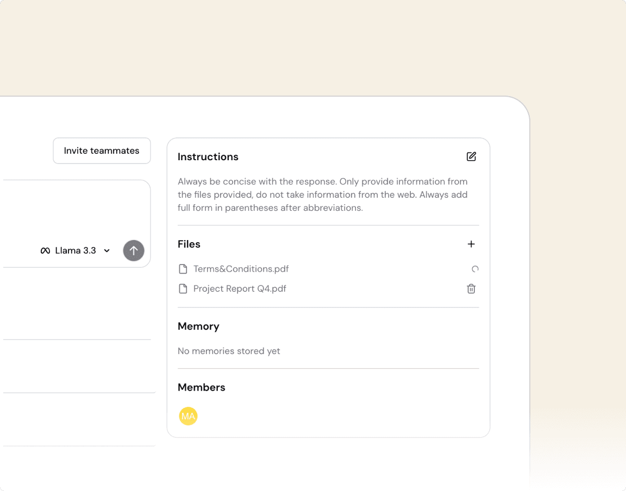Click the Files section heading
The height and width of the screenshot is (491, 626).
click(189, 244)
